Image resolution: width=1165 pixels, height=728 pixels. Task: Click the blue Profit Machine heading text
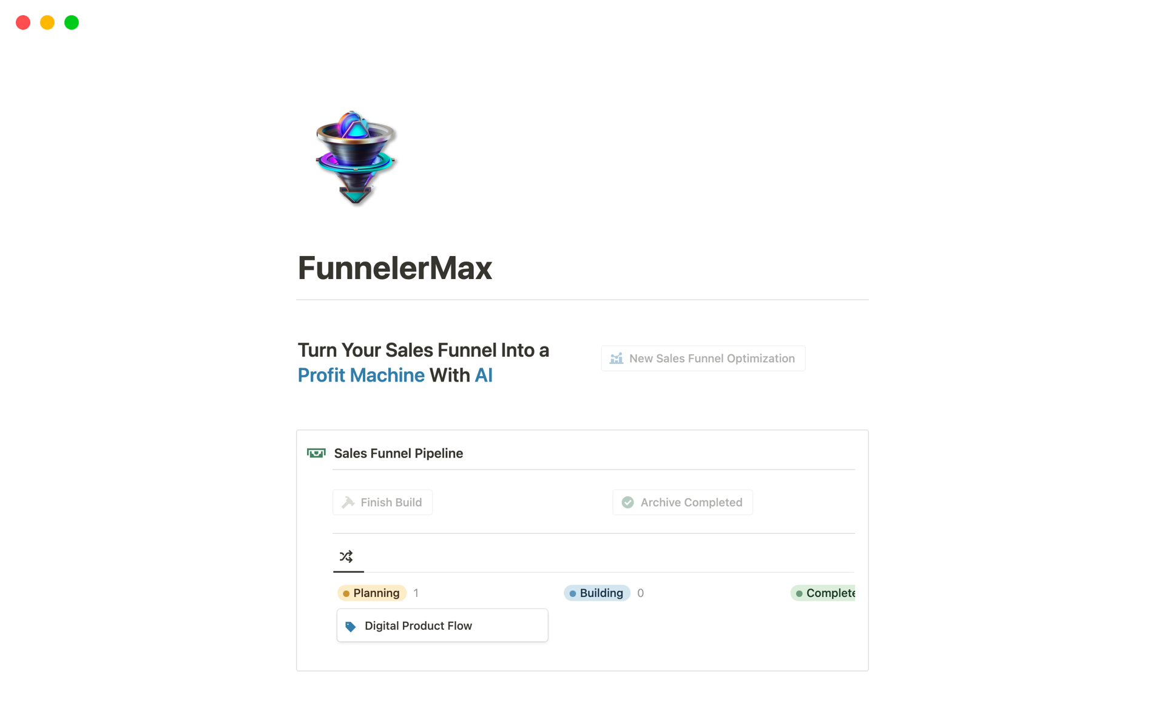coord(361,376)
